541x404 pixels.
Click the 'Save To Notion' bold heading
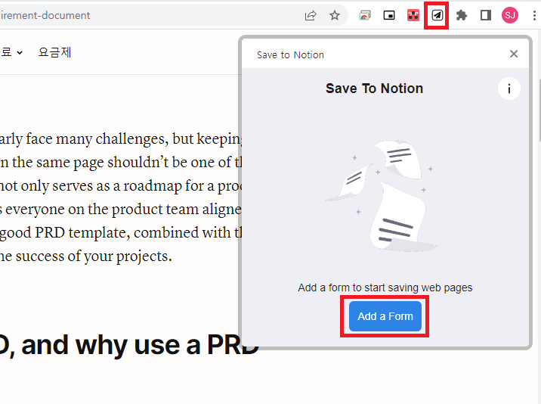tap(374, 89)
